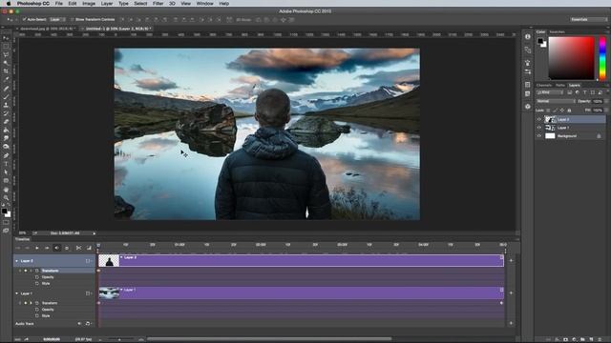Hide Layer 1 with its eye icon

[539, 128]
